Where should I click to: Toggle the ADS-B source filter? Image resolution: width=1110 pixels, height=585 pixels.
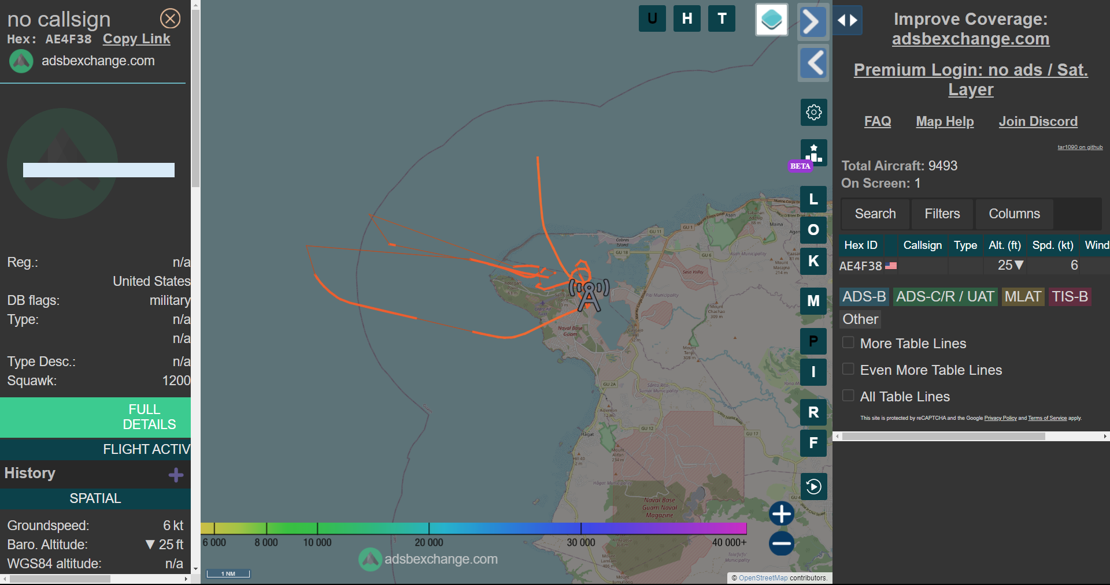point(864,297)
